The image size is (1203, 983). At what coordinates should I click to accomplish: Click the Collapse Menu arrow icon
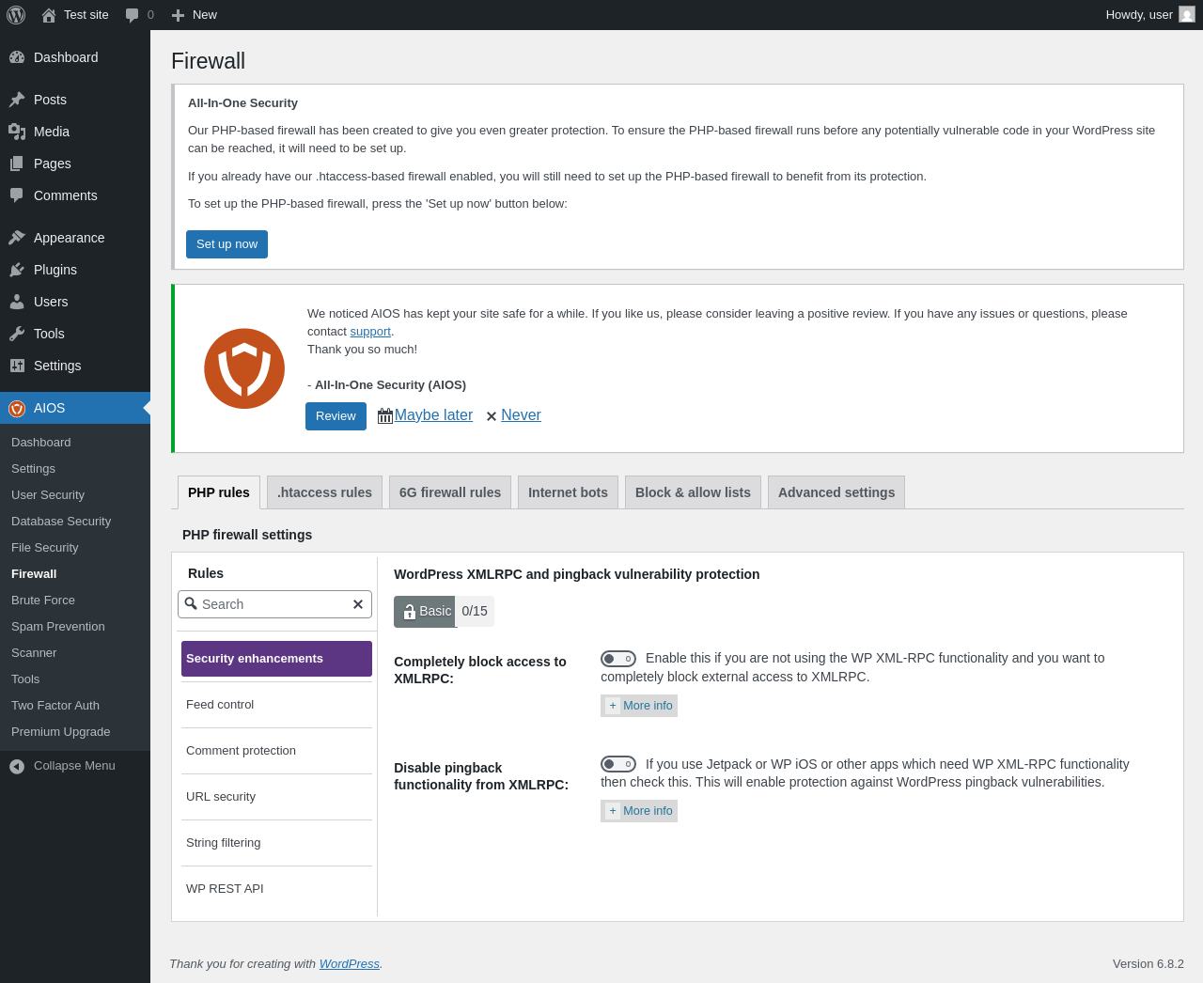click(x=17, y=766)
